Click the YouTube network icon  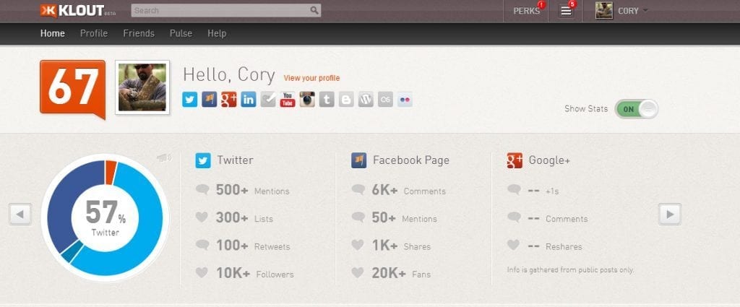288,100
